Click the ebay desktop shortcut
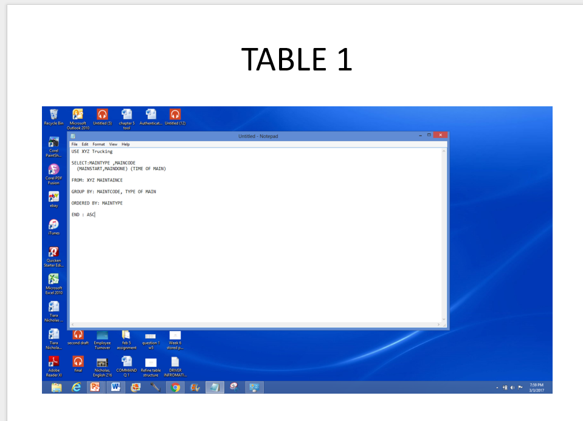 coord(53,197)
